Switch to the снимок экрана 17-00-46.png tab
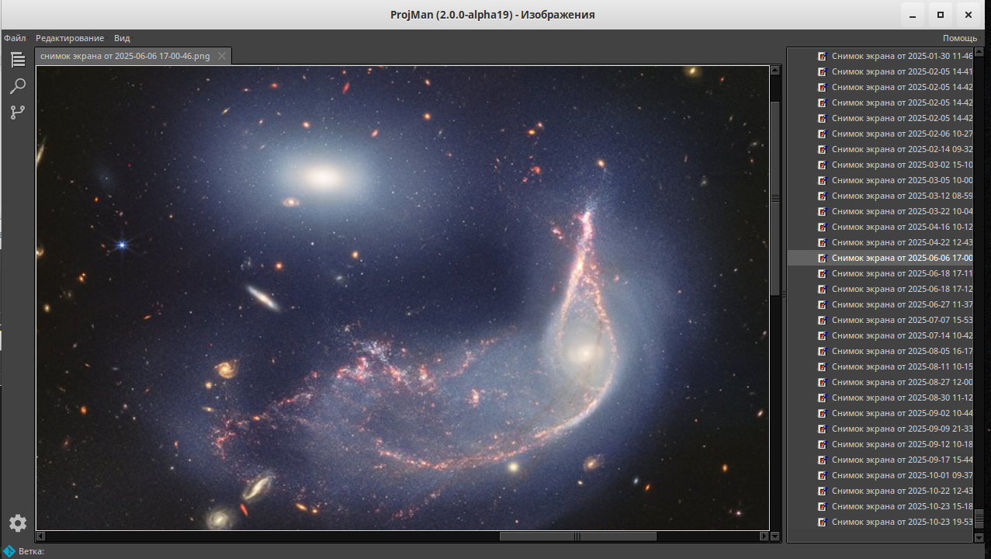Screen dimensions: 991x559 click(124, 55)
